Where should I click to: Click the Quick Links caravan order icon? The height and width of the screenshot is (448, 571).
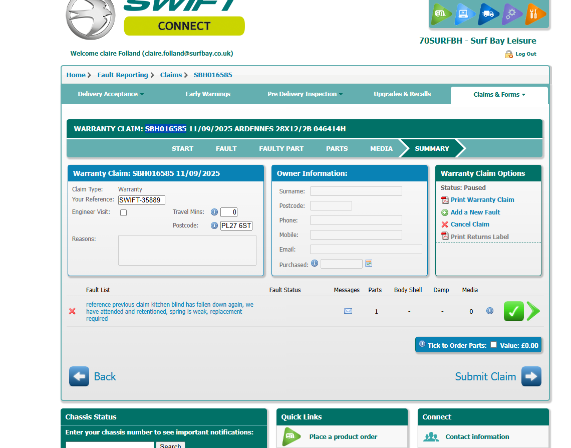click(292, 436)
